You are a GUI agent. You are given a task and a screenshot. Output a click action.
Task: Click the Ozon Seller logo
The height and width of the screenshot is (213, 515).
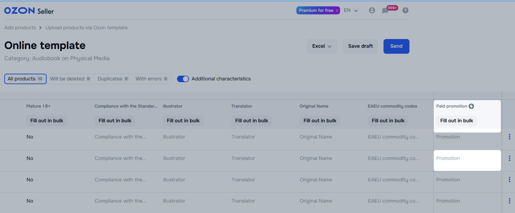pyautogui.click(x=29, y=11)
